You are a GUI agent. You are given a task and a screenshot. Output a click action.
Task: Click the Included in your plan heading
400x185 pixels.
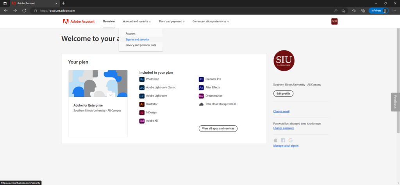(156, 73)
